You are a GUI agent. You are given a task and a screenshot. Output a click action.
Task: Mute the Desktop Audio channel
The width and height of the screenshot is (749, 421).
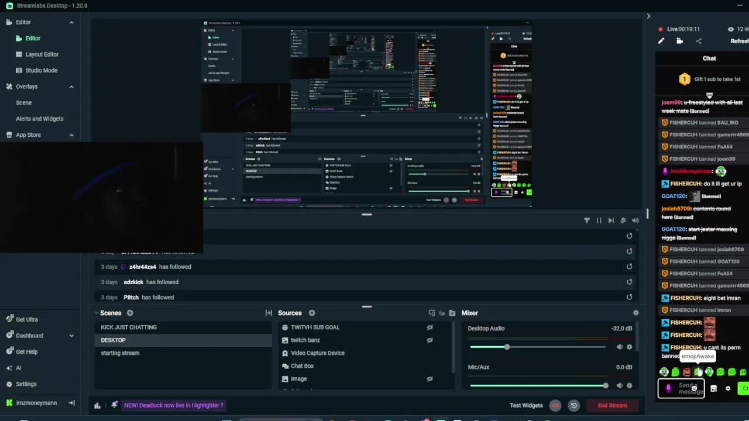[620, 347]
